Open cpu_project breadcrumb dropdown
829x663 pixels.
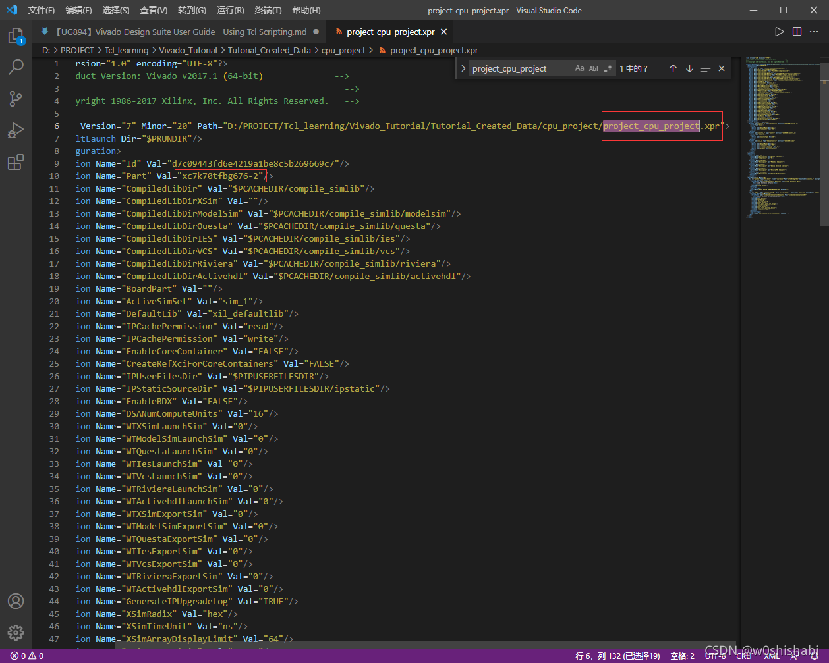click(x=343, y=50)
